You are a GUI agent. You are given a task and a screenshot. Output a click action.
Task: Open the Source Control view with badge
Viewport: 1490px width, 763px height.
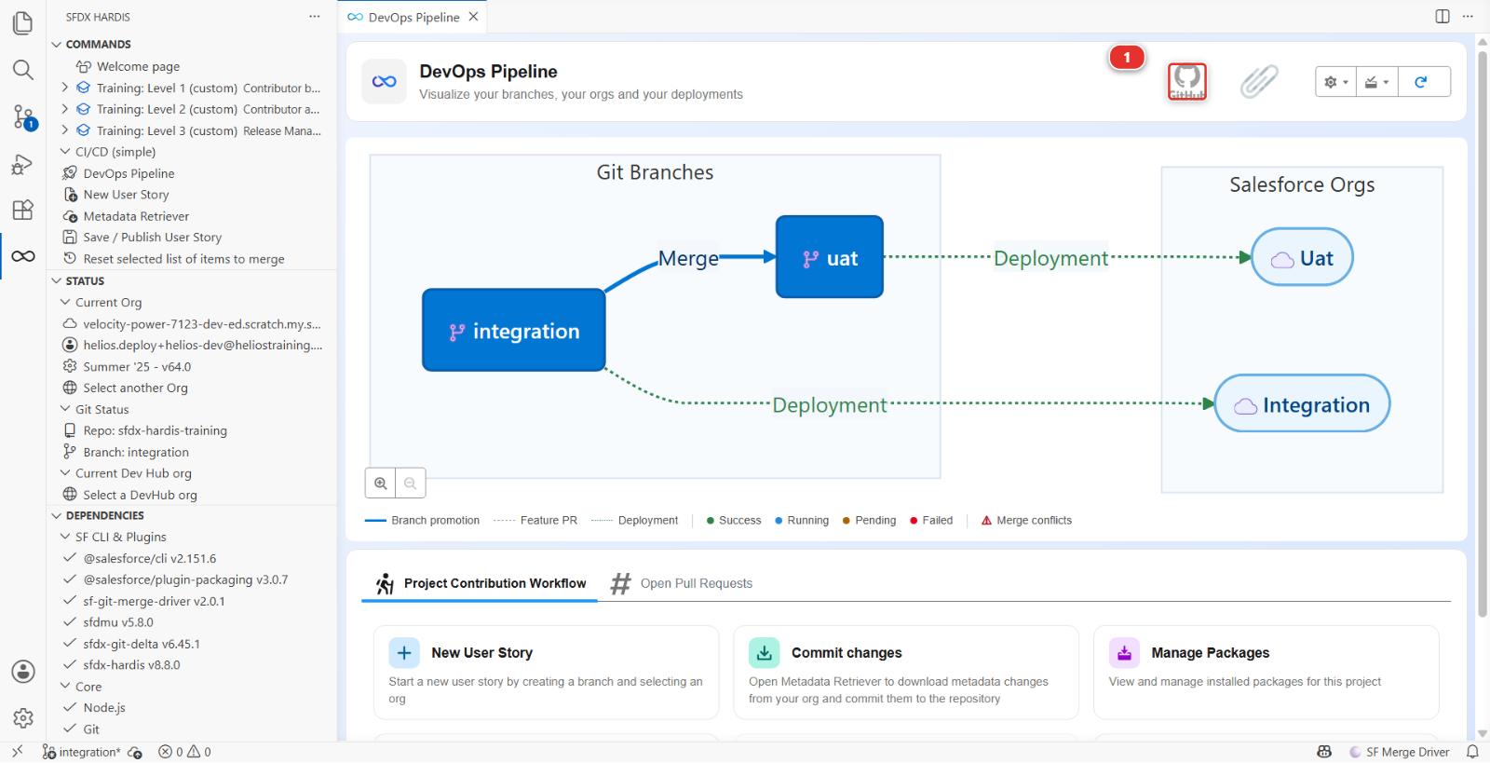pos(23,117)
